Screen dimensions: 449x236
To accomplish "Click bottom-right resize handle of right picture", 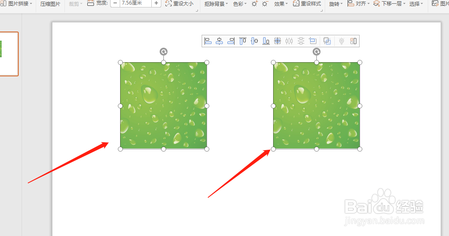I will coord(360,149).
